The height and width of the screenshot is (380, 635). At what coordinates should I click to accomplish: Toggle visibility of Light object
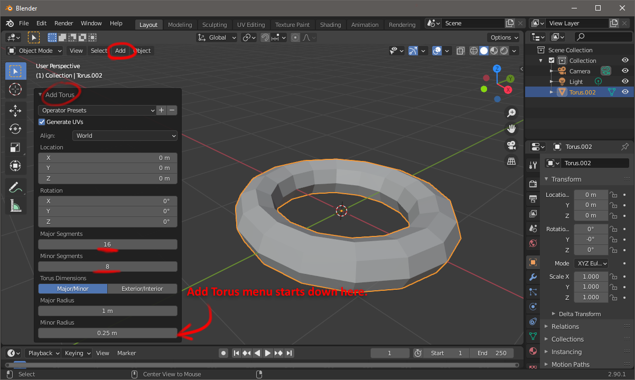point(625,81)
